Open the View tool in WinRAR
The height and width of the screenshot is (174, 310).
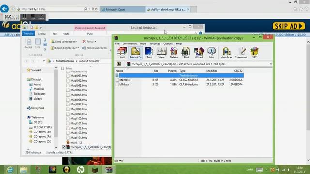pos(161,53)
